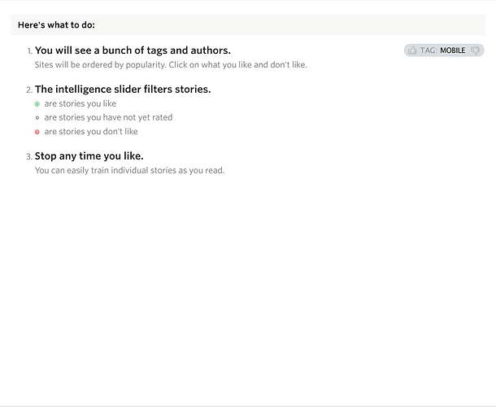This screenshot has height=407, width=496.
Task: Click the thumbs down icon on MOBILE tag
Action: click(475, 50)
